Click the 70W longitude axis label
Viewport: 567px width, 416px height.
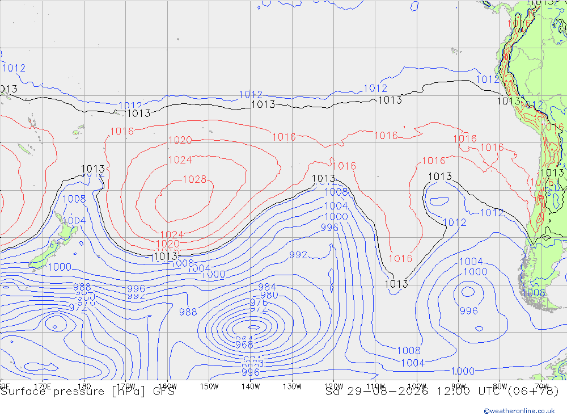click(541, 386)
